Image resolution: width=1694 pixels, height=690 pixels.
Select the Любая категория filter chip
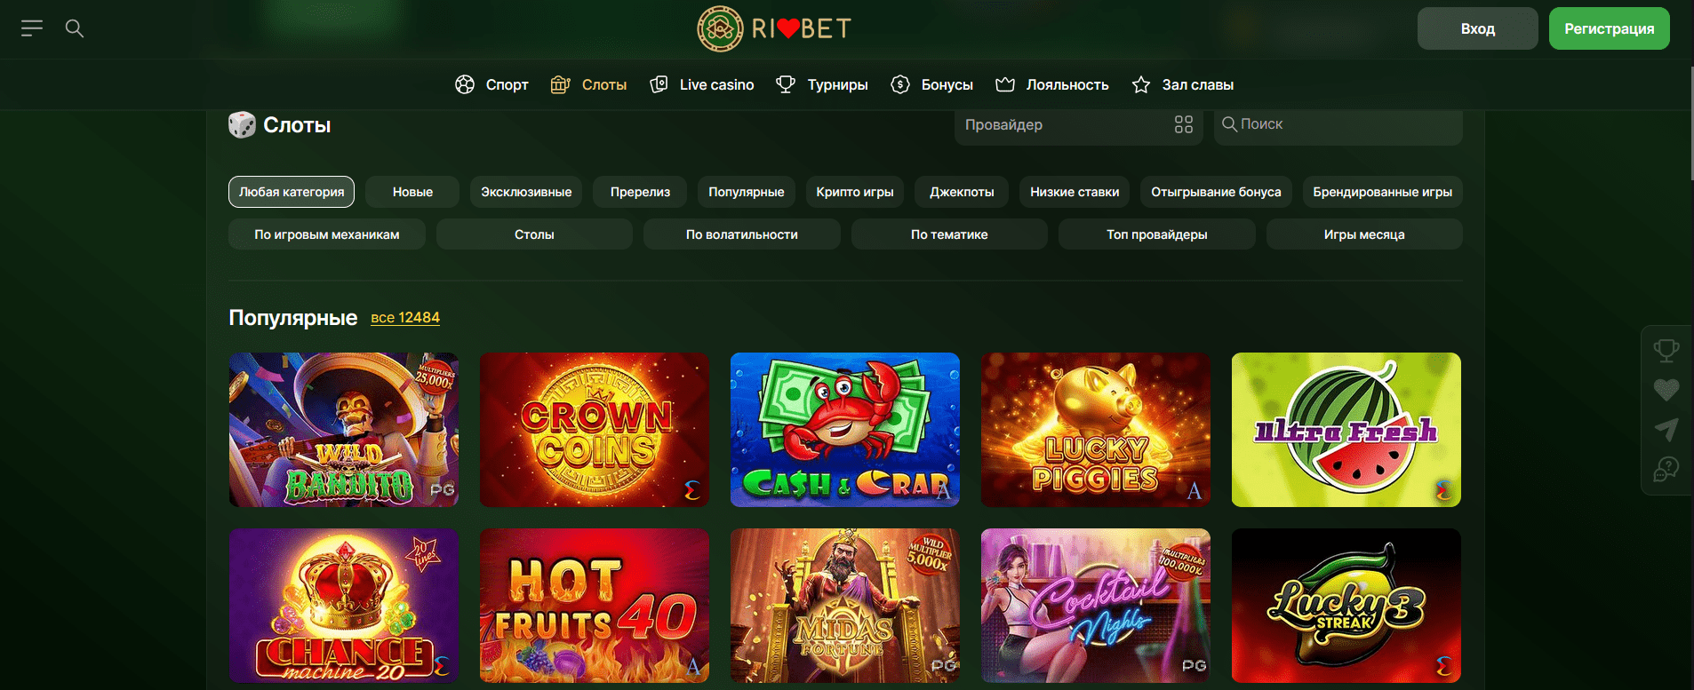pyautogui.click(x=292, y=192)
